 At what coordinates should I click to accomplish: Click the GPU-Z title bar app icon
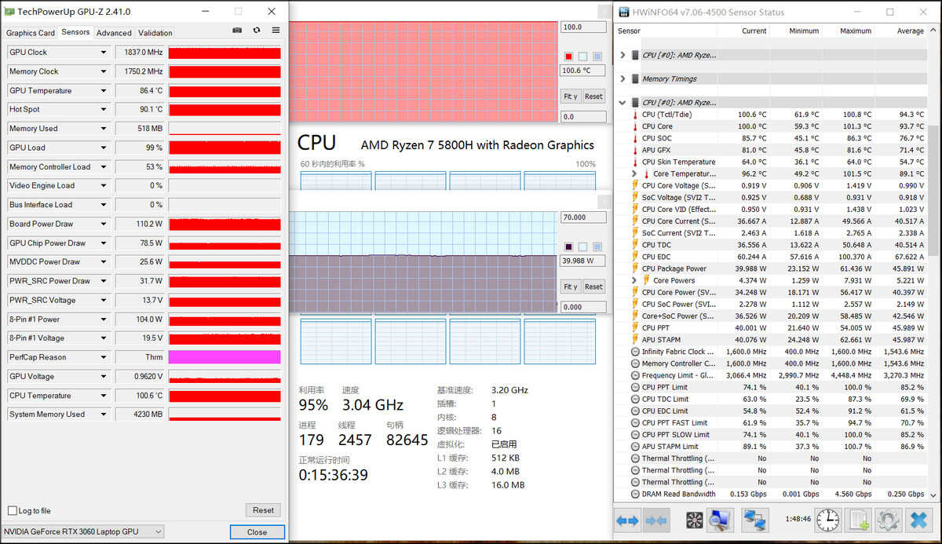(9, 12)
